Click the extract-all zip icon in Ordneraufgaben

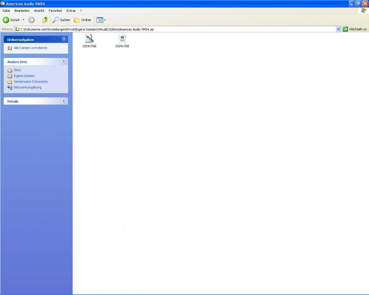10,48
